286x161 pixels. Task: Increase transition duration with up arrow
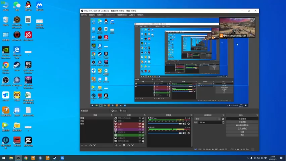pos(223,122)
